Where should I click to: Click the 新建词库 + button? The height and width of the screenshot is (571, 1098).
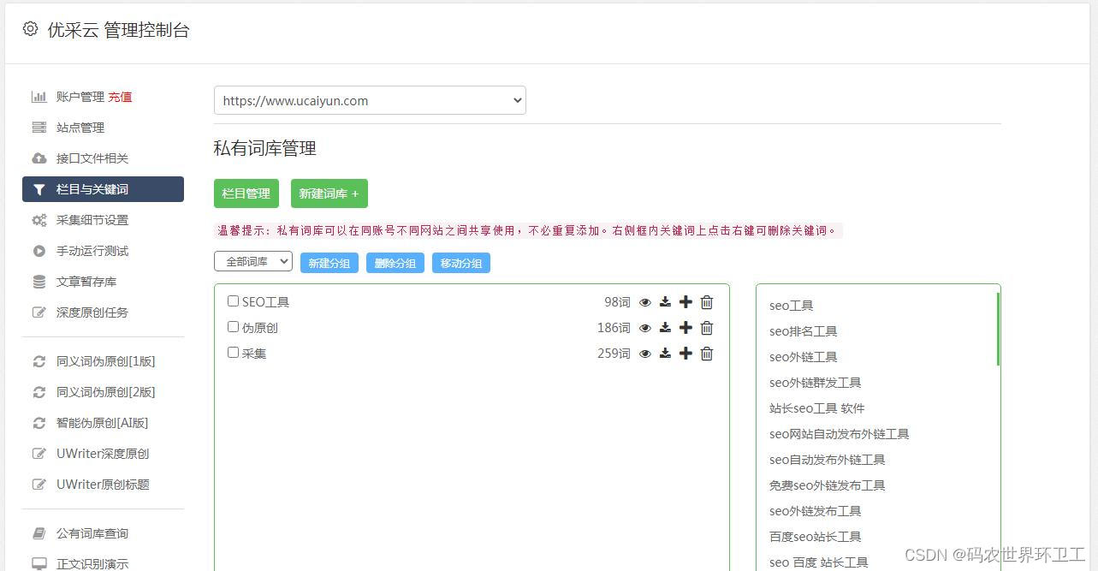[329, 193]
